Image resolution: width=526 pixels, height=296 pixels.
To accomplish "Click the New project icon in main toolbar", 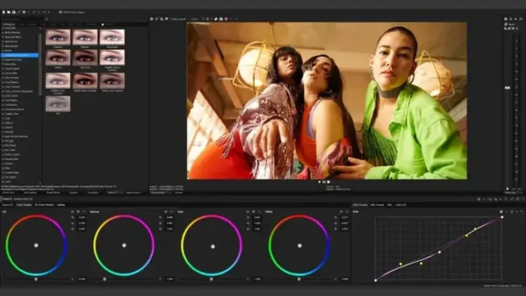I will [x=4, y=12].
